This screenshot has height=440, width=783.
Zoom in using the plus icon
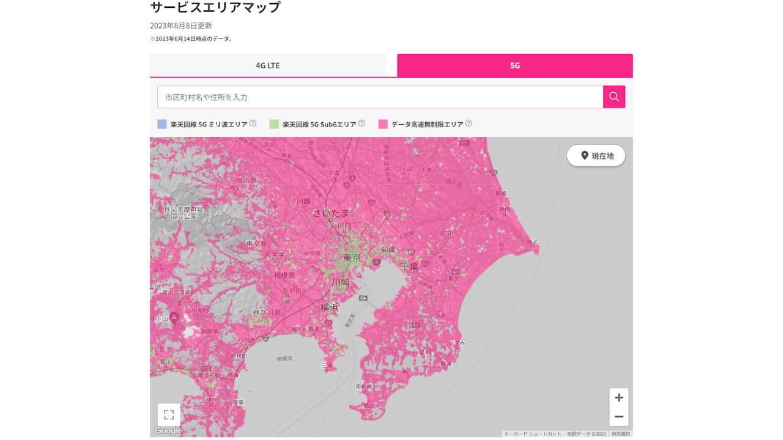coord(618,397)
